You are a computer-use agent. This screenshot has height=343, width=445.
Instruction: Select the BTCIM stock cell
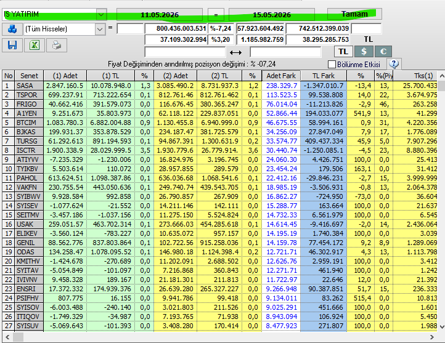click(29, 123)
